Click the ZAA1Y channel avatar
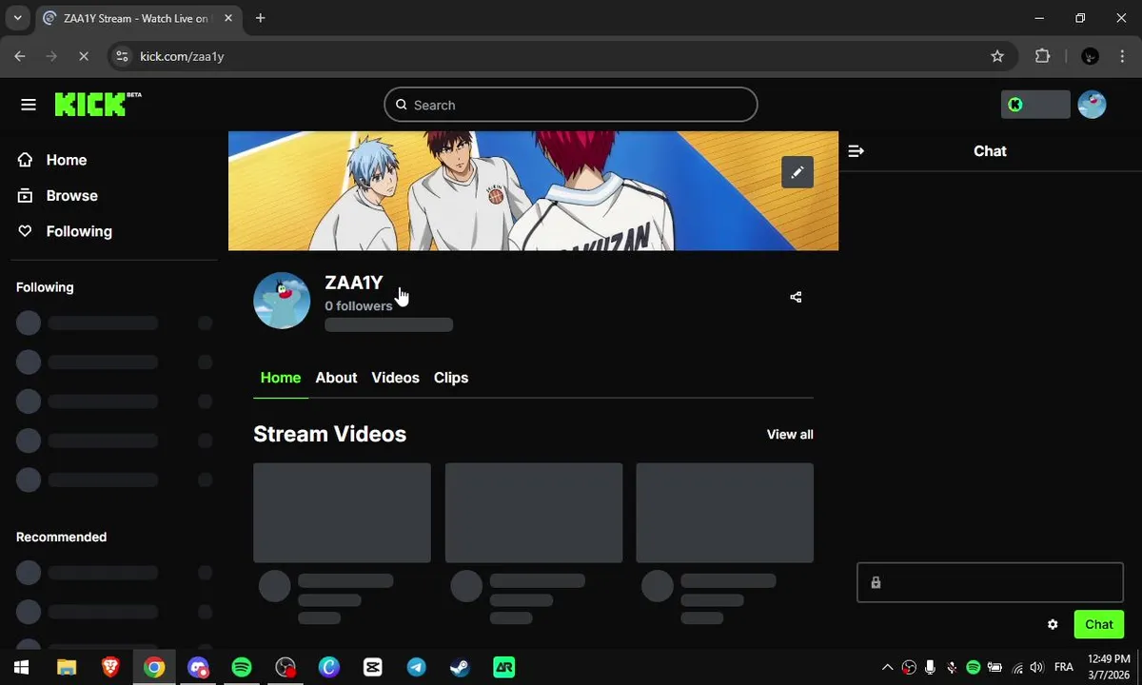The image size is (1142, 685). tap(282, 301)
